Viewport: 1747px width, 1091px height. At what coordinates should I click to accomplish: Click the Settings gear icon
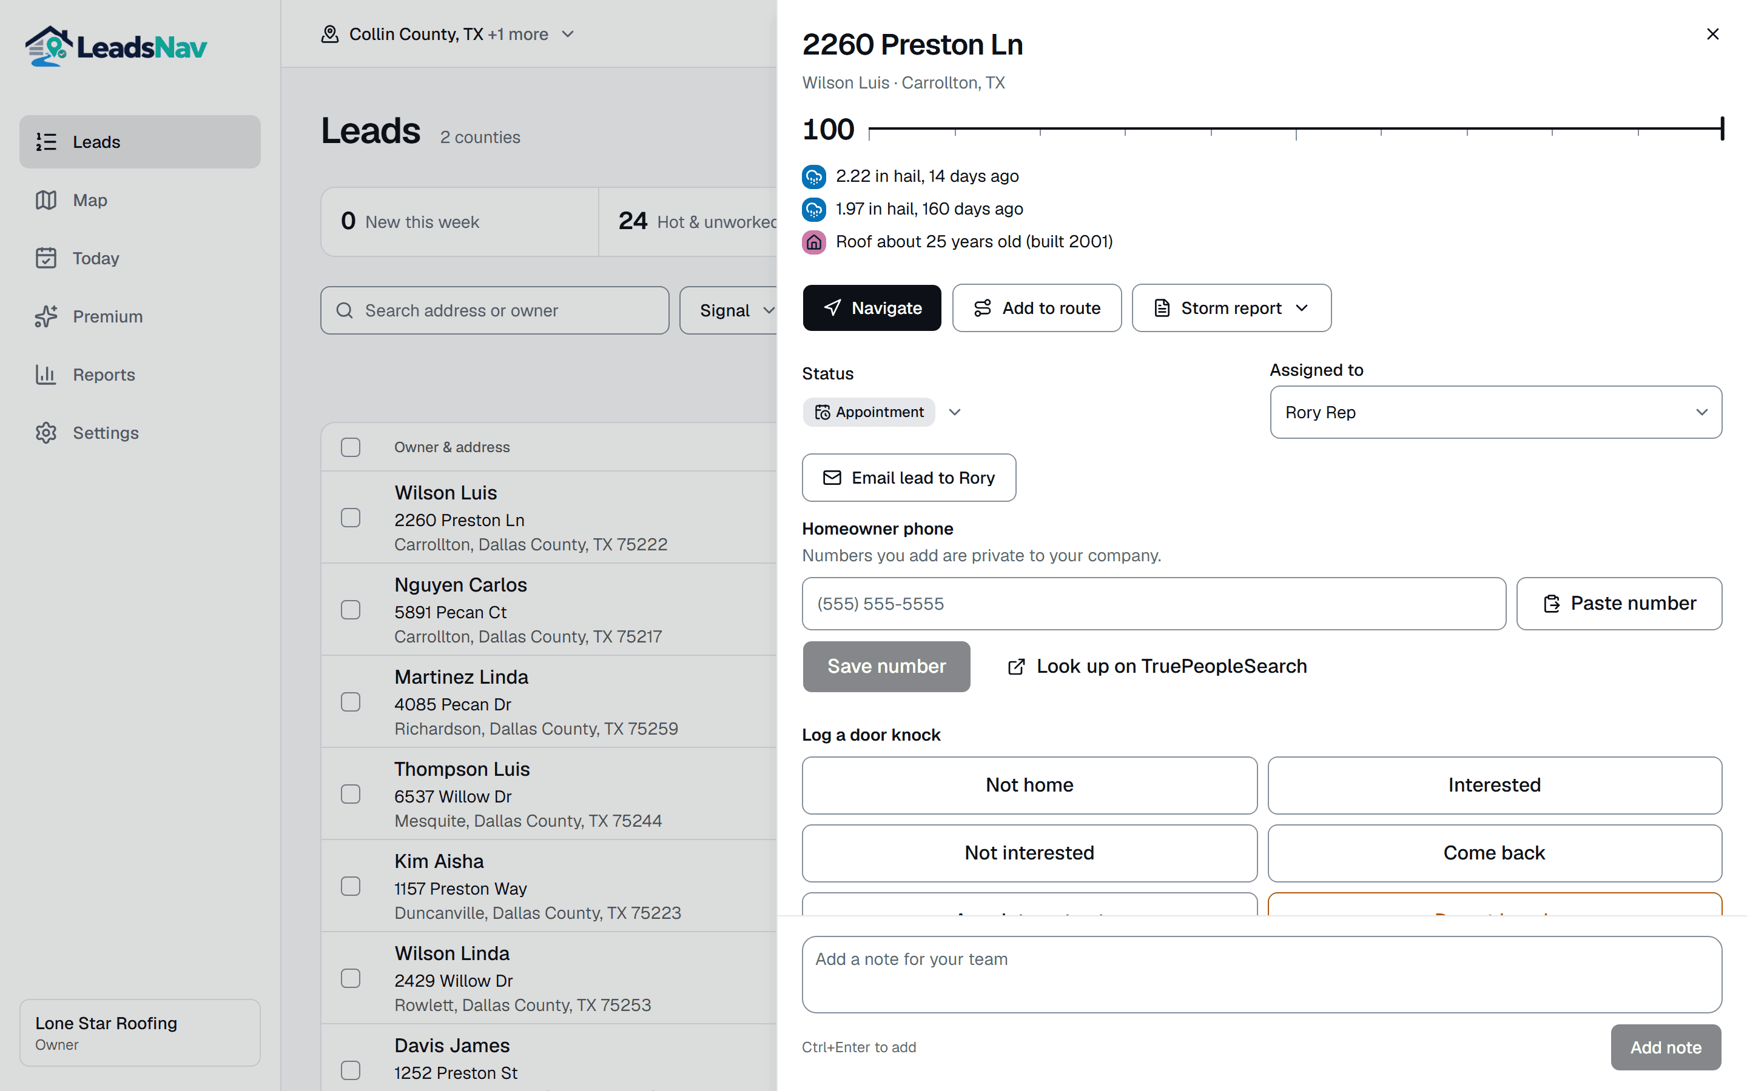click(46, 432)
